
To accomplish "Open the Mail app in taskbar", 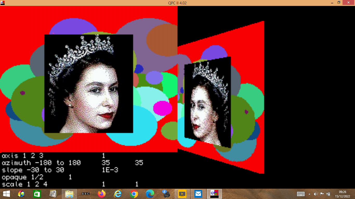I will click(198, 194).
